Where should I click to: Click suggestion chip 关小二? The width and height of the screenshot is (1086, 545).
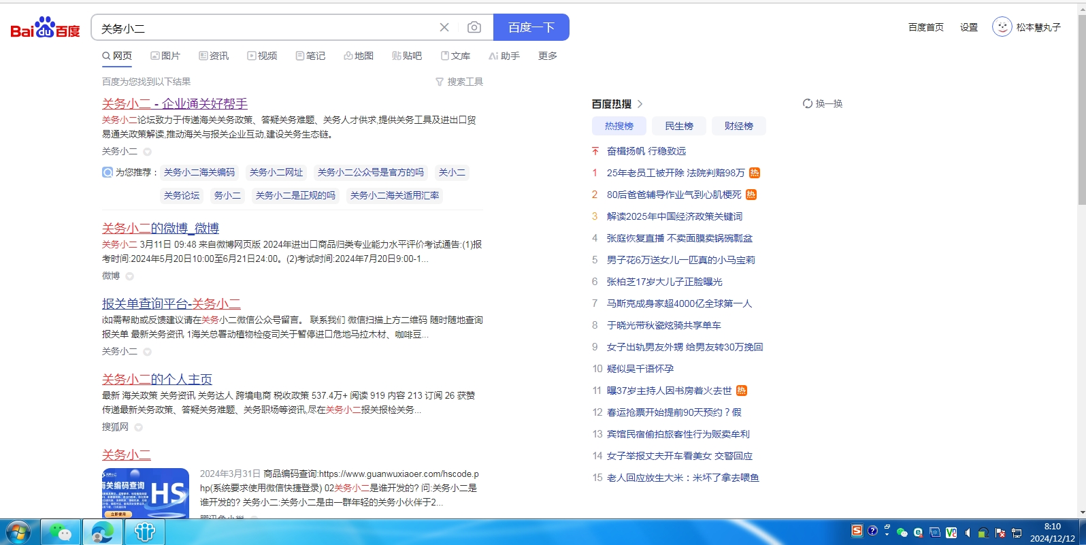(x=452, y=173)
